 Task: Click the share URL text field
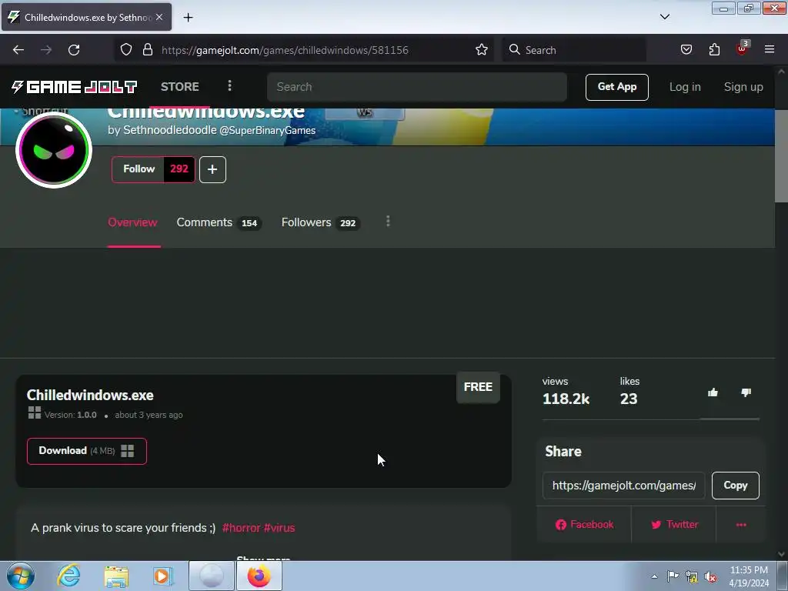(x=623, y=486)
